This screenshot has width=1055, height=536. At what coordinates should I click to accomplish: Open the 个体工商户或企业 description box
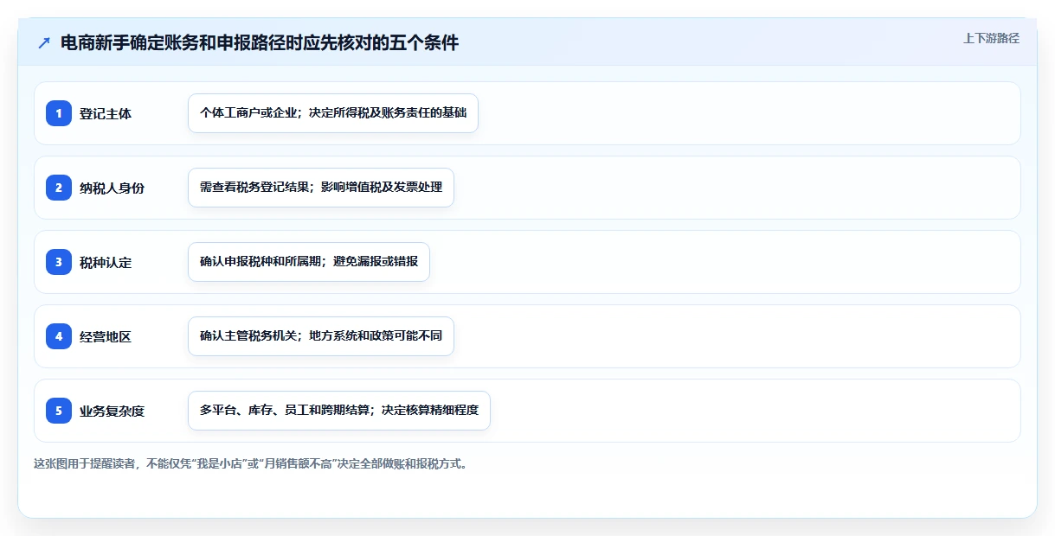point(333,113)
